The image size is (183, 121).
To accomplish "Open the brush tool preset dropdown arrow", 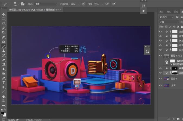I will point(9,4).
